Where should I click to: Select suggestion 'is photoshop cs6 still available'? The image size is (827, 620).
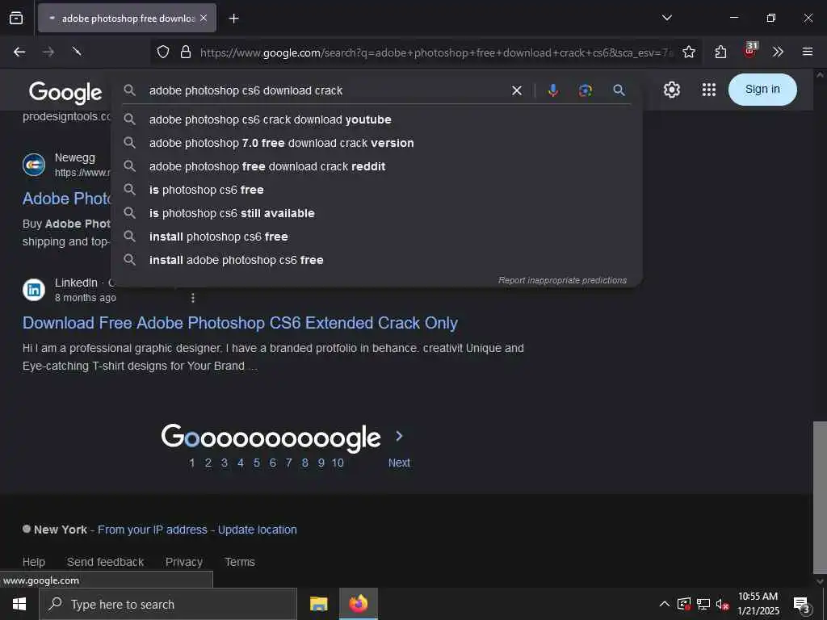[376, 213]
